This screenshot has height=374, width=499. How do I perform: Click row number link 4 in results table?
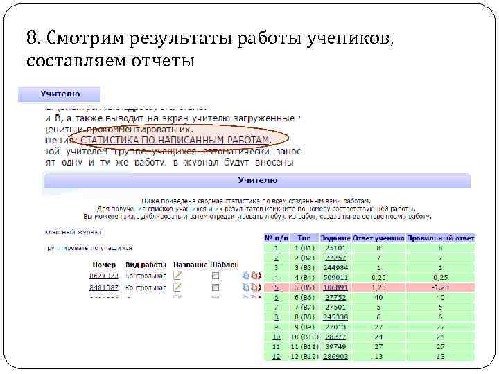277,278
